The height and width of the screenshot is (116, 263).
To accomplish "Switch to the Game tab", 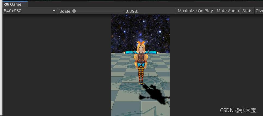I will [15, 4].
